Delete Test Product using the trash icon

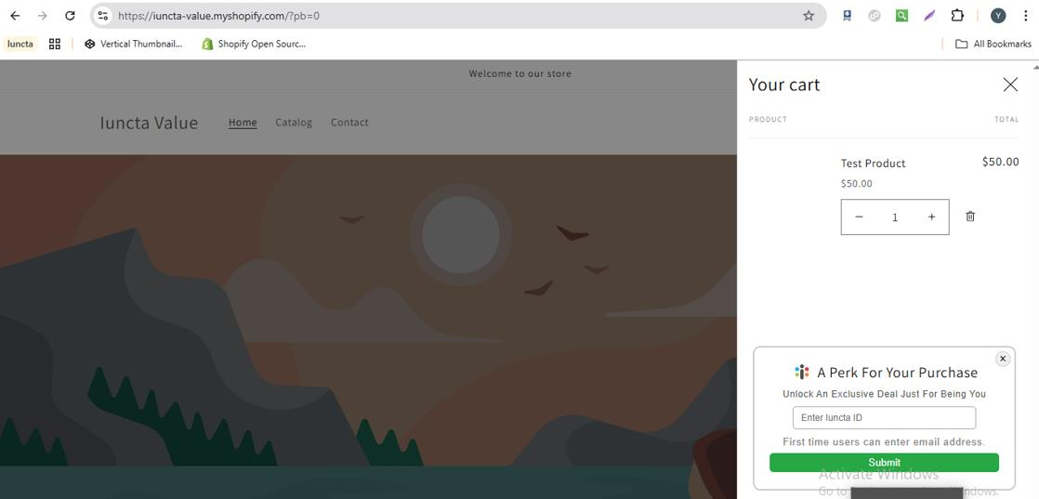[x=969, y=217]
